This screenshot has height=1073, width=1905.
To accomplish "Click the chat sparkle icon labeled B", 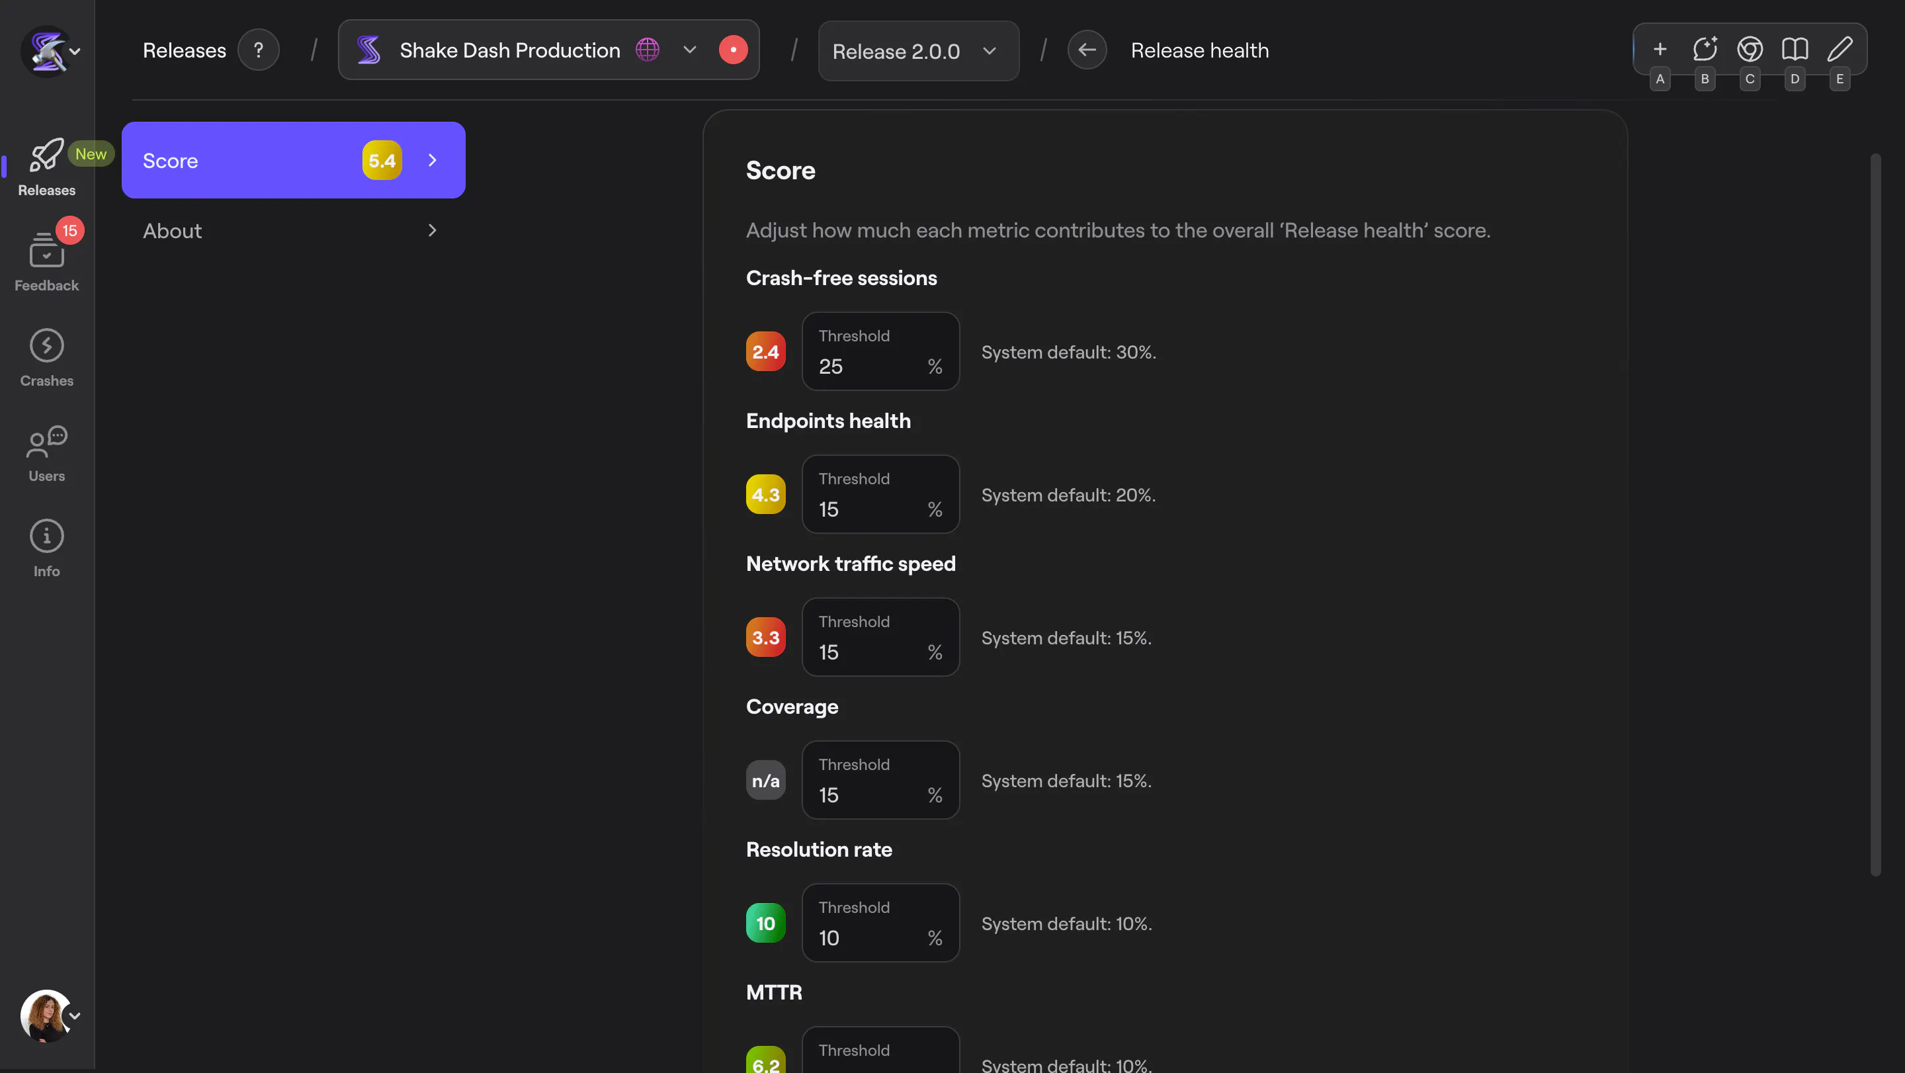I will pyautogui.click(x=1705, y=50).
